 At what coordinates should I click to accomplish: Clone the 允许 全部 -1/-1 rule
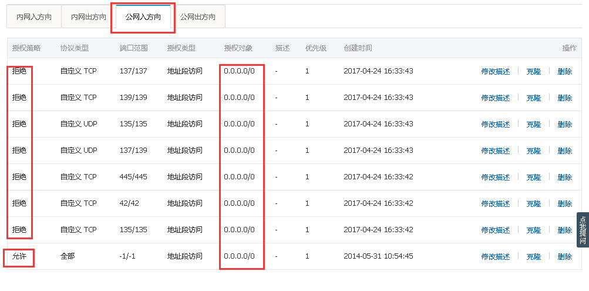coord(533,256)
